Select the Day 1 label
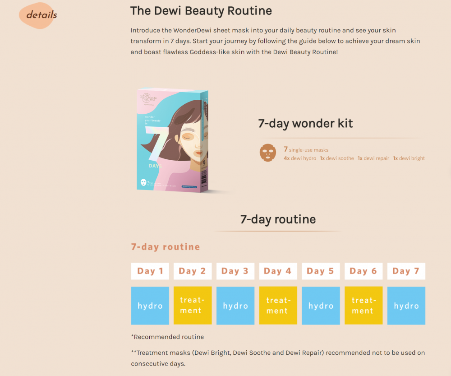The height and width of the screenshot is (376, 451). point(150,271)
